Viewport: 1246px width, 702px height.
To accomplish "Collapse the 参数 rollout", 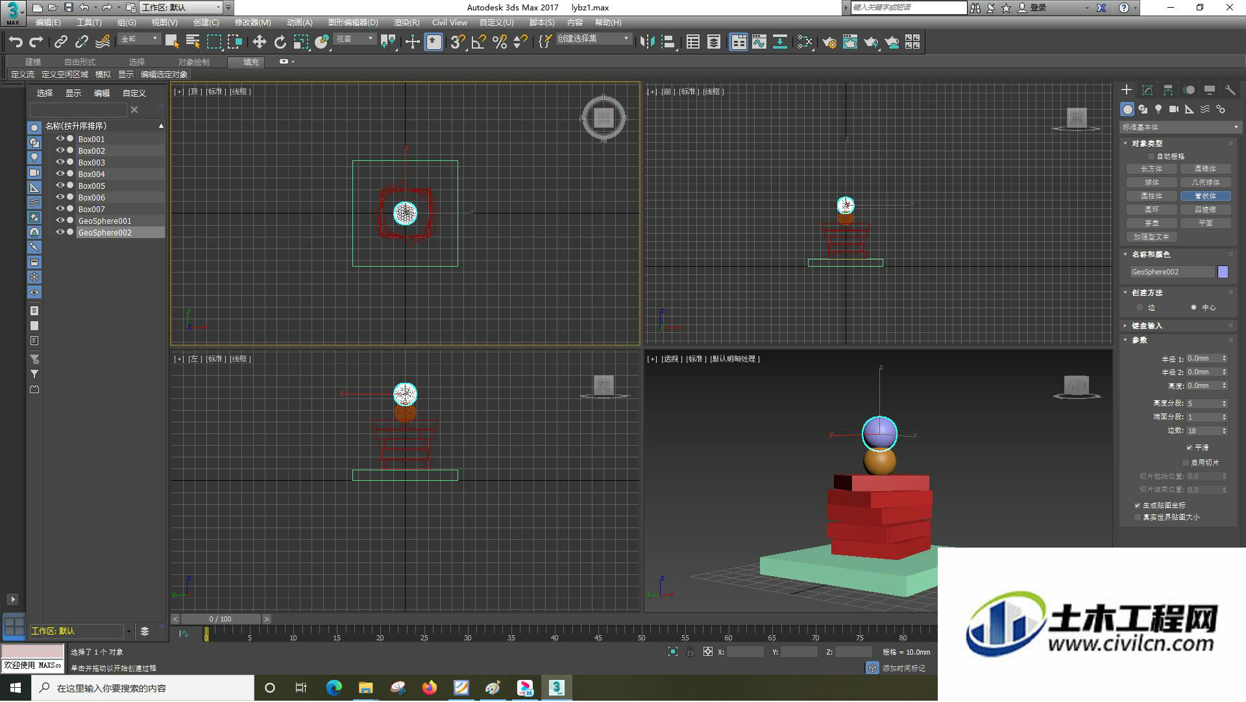I will [1140, 340].
